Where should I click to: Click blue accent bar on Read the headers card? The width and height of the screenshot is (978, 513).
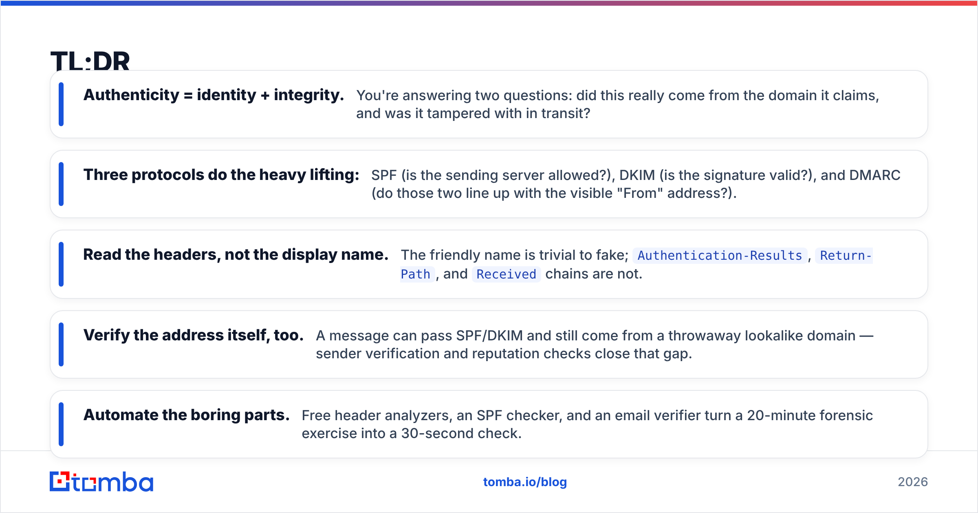pyautogui.click(x=61, y=264)
